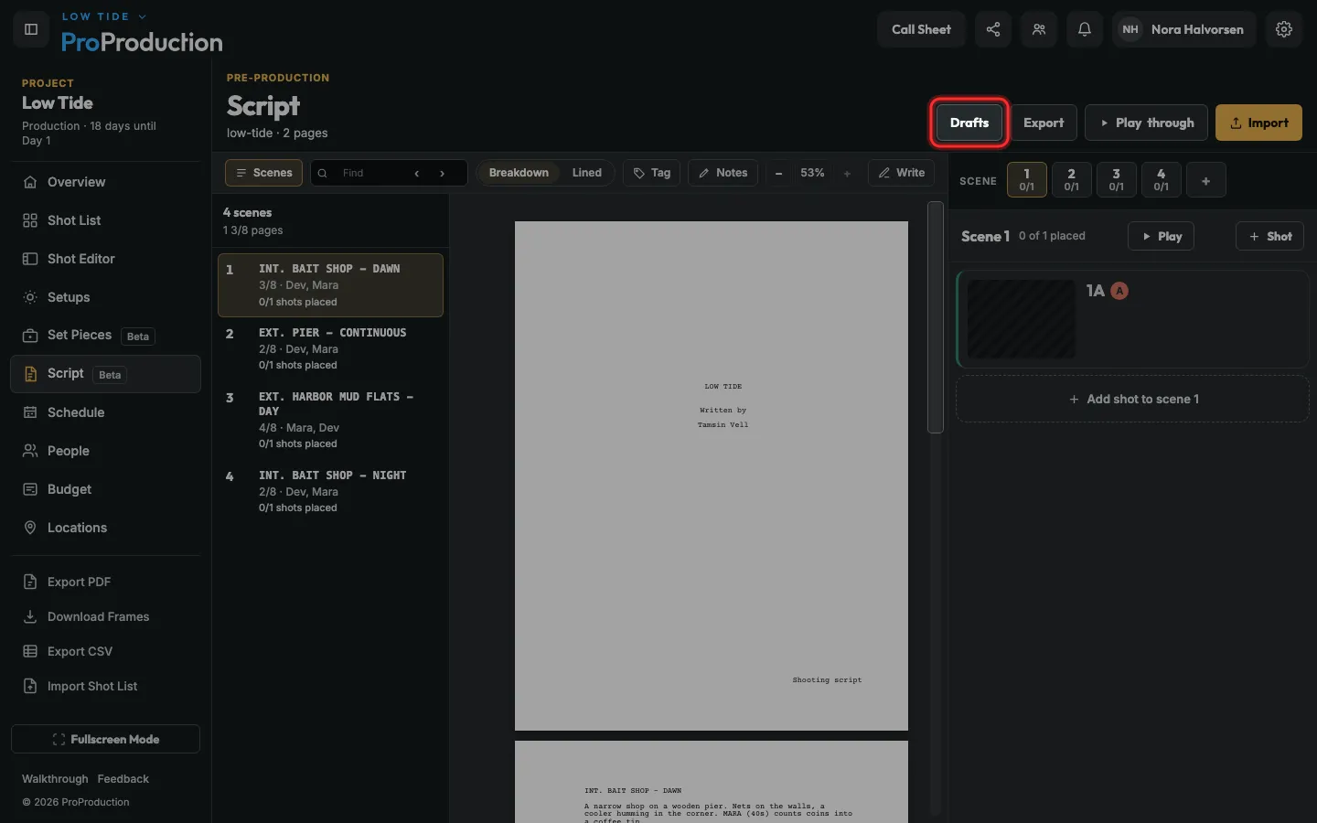Toggle Notes mode in toolbar
This screenshot has height=823, width=1317.
[723, 173]
